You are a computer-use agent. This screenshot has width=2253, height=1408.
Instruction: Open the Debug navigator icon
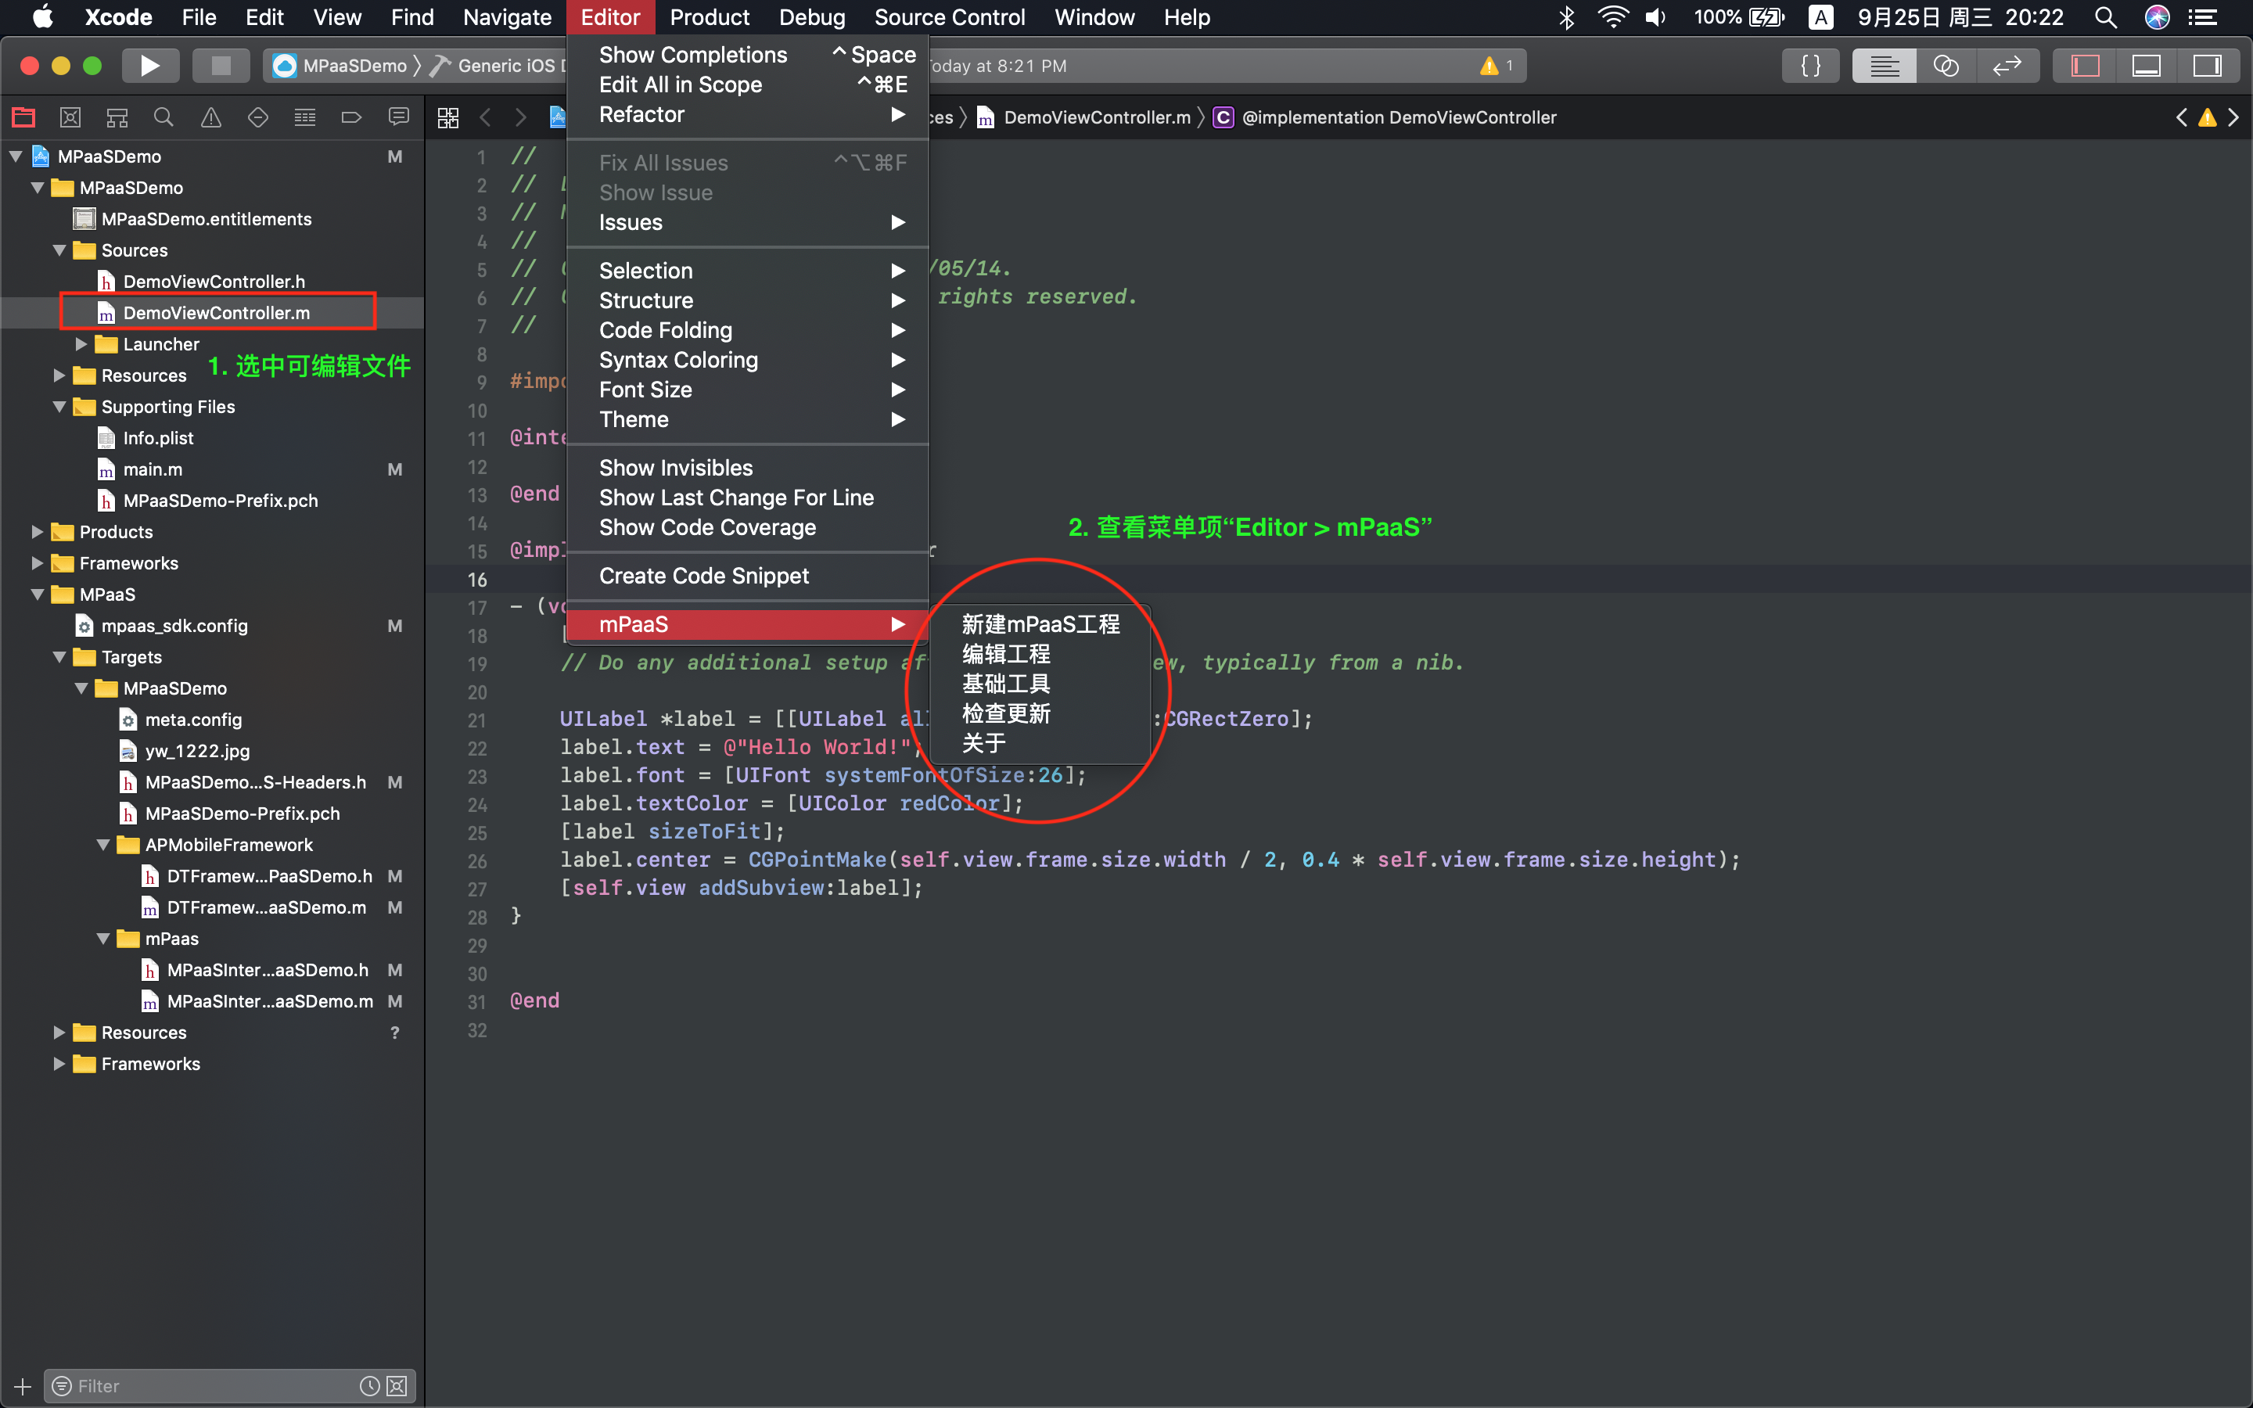click(x=304, y=117)
